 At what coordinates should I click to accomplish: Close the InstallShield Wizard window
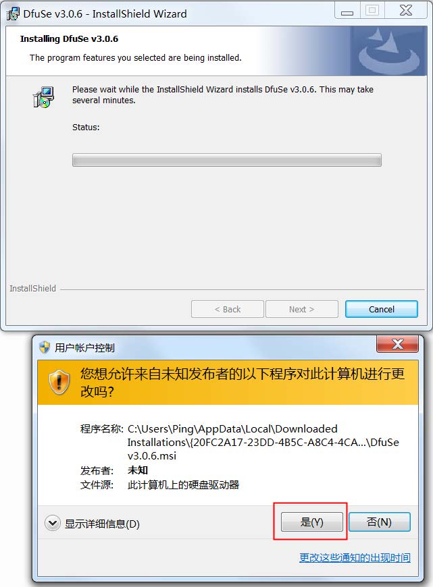[x=406, y=11]
